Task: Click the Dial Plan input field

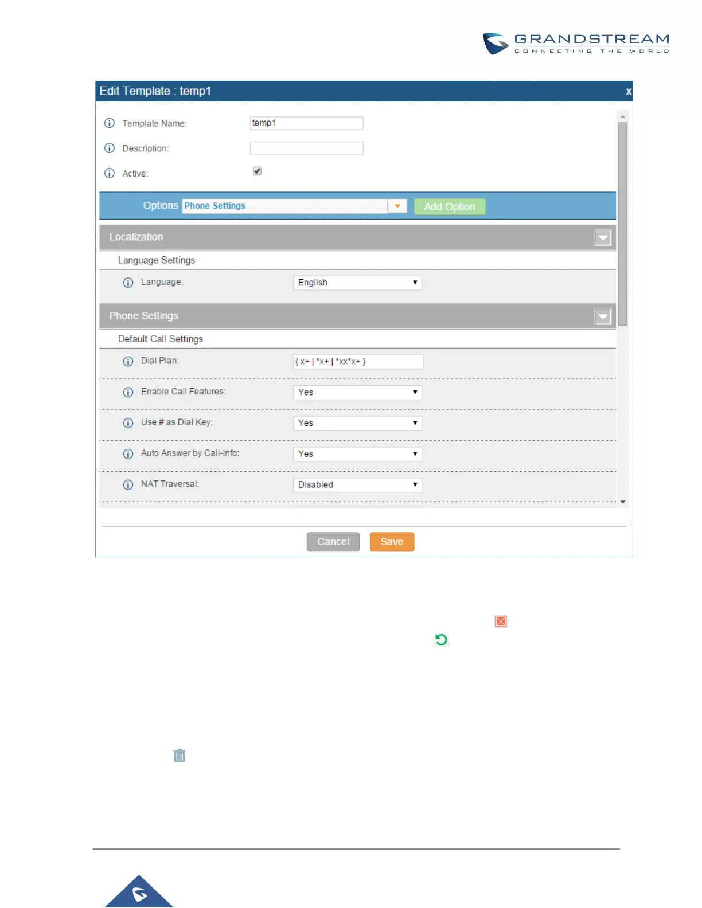Action: (x=358, y=362)
